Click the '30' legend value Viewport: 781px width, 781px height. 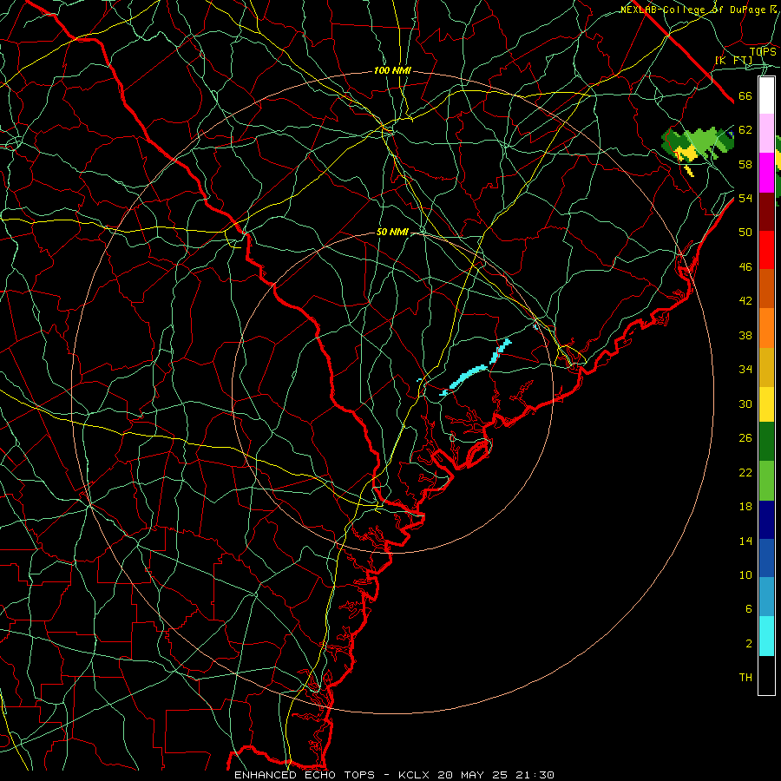click(745, 404)
